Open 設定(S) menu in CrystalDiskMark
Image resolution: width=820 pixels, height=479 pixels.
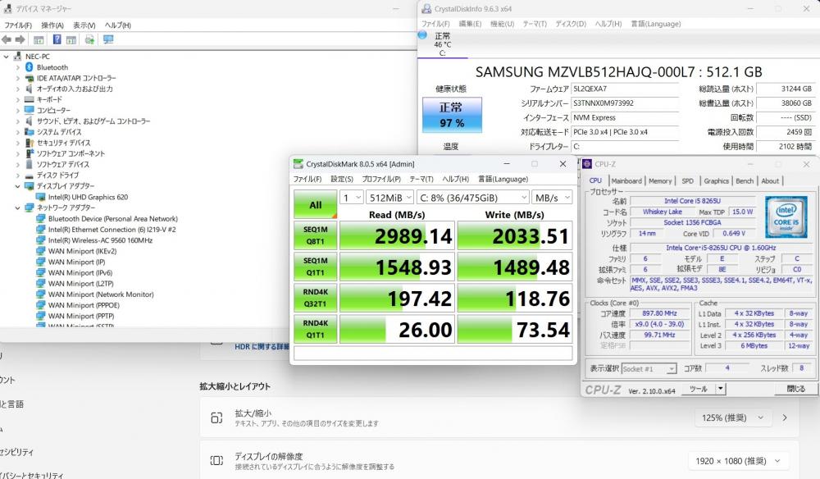(341, 179)
